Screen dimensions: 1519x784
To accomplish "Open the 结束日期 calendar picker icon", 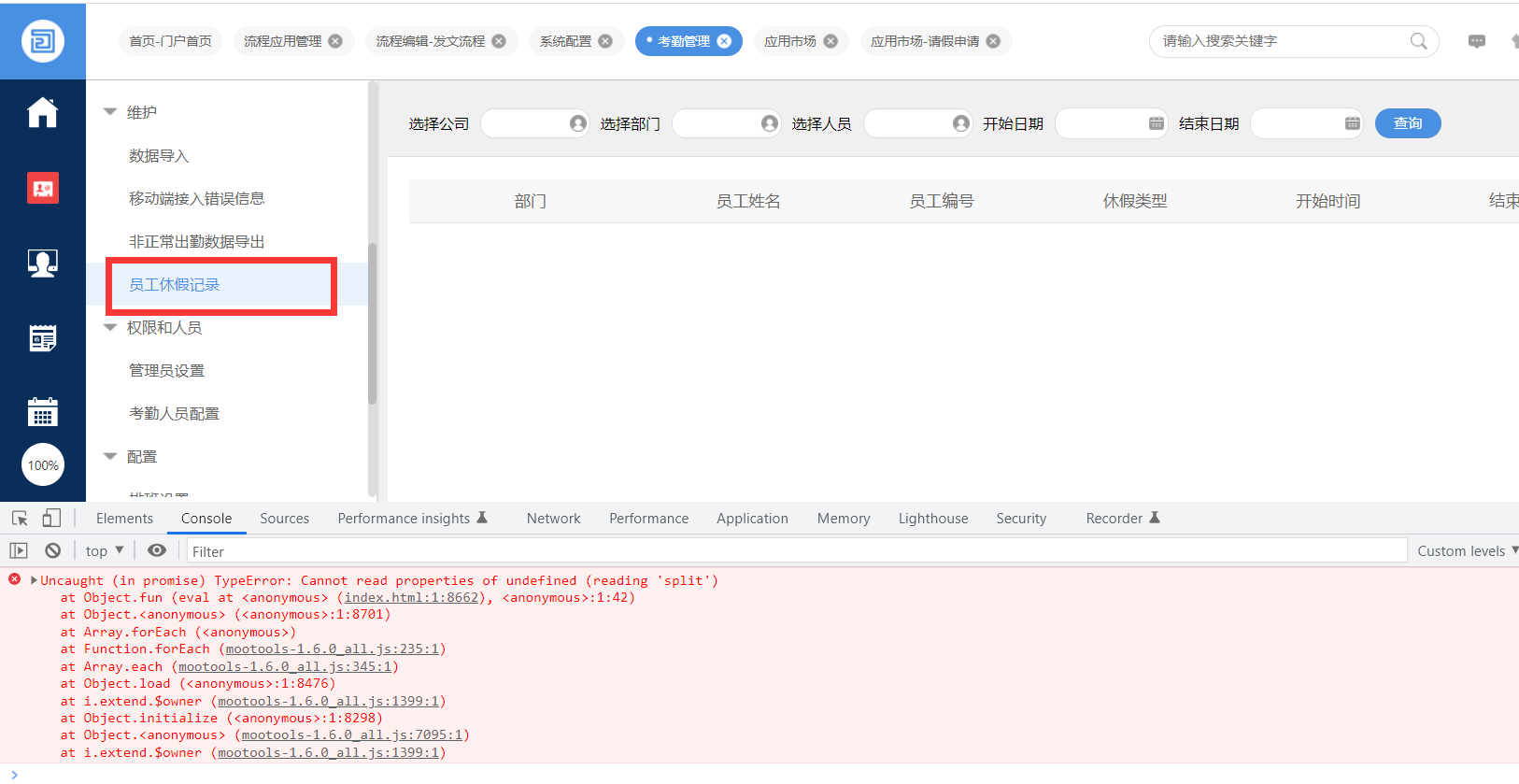I will pyautogui.click(x=1353, y=123).
